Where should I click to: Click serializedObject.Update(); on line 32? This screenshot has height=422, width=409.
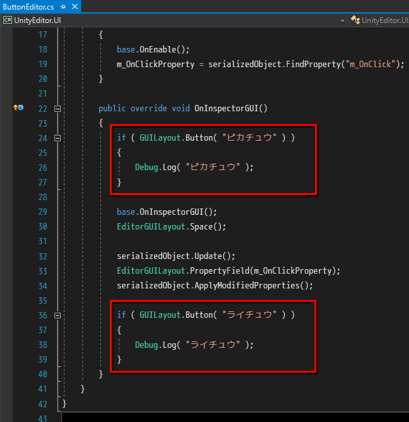176,256
